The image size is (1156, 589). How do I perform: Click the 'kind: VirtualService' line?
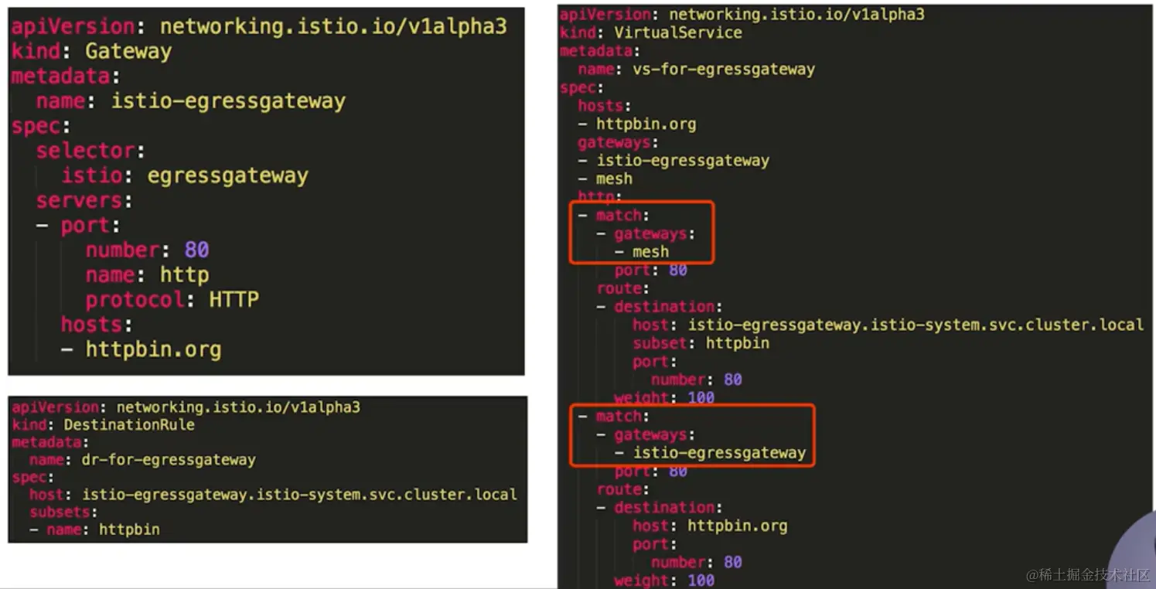coord(651,32)
